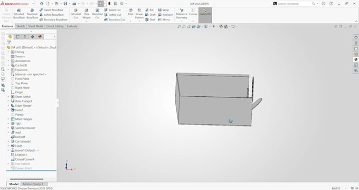Expand the Edge-Flange1 feature
Screen dimensions: 359x190
(x=8, y=106)
